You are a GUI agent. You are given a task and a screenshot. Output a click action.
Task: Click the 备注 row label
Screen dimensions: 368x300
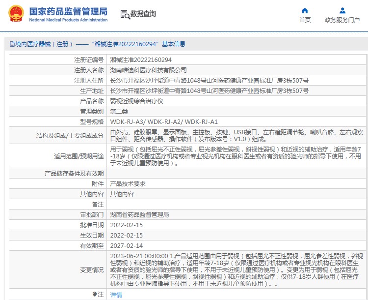tap(98, 205)
